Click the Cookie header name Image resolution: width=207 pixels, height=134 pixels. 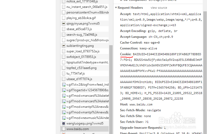click(126, 54)
